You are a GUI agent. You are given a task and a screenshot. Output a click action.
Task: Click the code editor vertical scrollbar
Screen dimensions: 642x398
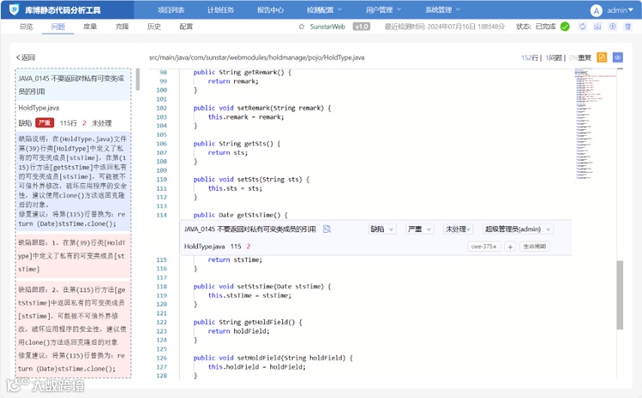click(620, 294)
